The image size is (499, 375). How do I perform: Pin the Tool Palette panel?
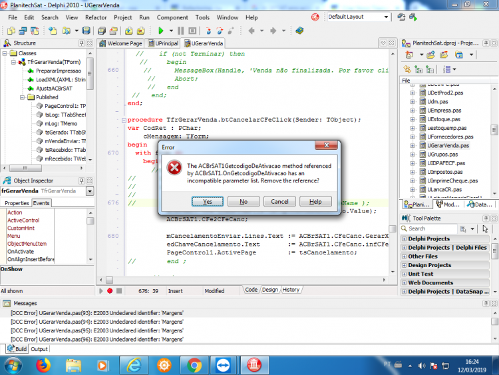[486, 218]
